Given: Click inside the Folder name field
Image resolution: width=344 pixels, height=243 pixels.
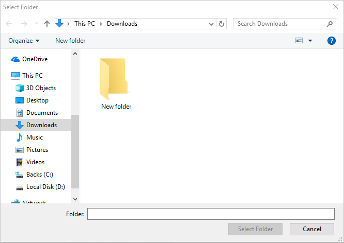Looking at the screenshot, I should 211,214.
